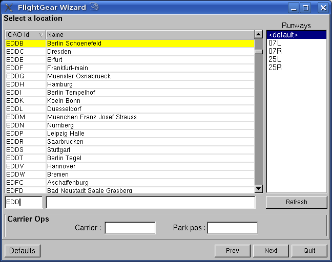
Task: Click airport list scroll up arrow
Action: pos(259,34)
